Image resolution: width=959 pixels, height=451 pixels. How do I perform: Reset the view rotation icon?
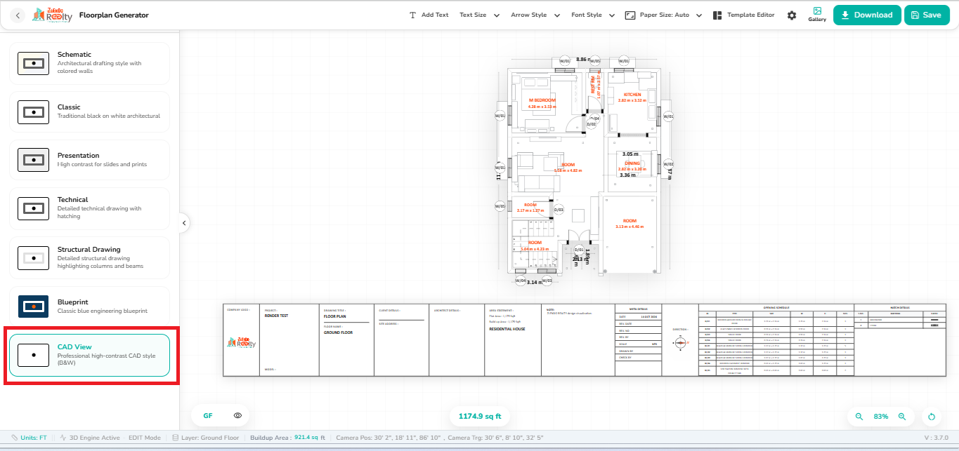(932, 417)
